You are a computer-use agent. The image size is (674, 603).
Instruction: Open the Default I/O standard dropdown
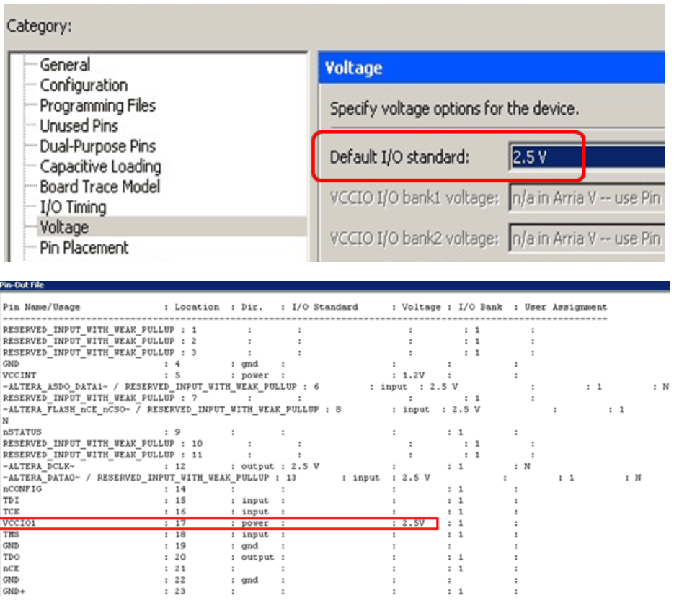(585, 157)
